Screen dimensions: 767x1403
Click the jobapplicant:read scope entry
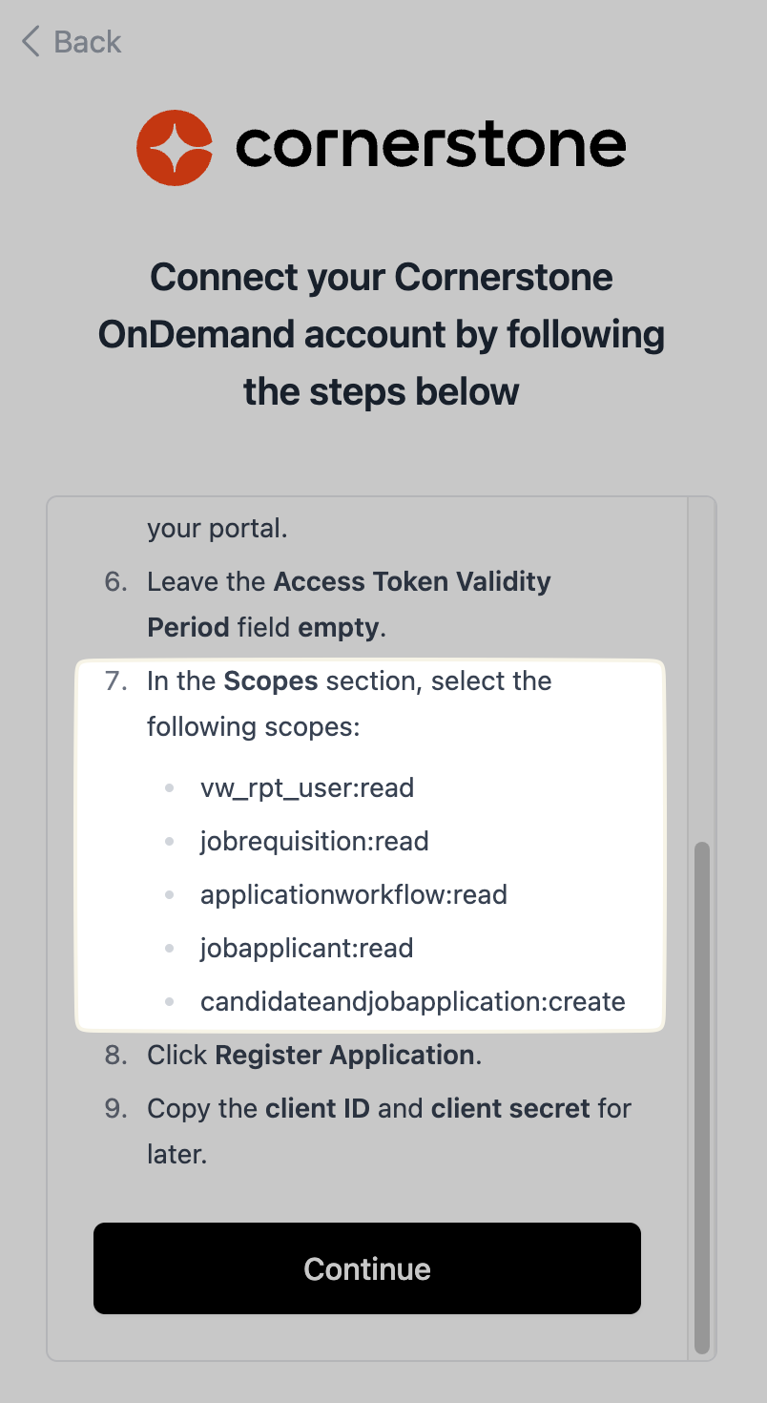(306, 949)
